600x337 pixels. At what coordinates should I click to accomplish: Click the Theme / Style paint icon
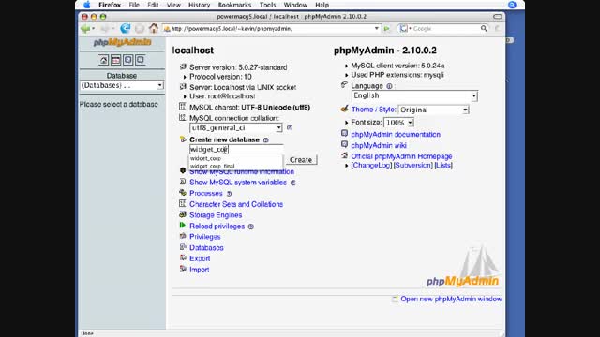tap(344, 109)
